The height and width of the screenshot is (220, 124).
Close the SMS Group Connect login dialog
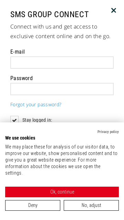point(113,10)
